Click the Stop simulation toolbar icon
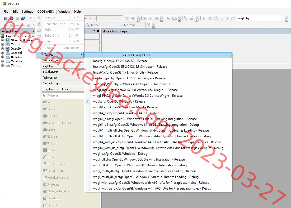 pos(157,18)
